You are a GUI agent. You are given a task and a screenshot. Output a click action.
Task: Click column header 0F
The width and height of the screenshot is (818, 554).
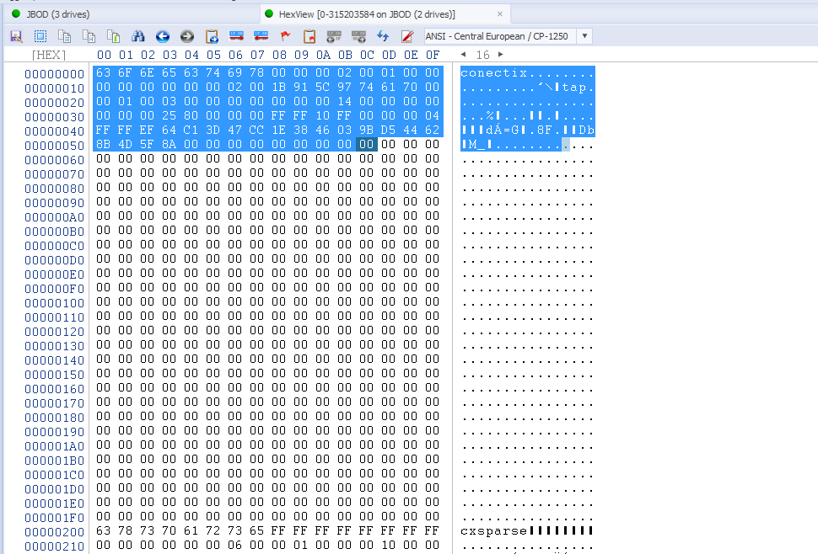click(x=433, y=56)
